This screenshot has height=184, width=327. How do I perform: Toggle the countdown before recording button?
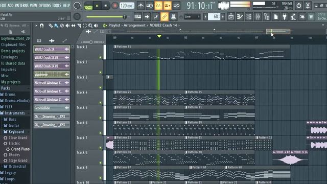pos(158,6)
